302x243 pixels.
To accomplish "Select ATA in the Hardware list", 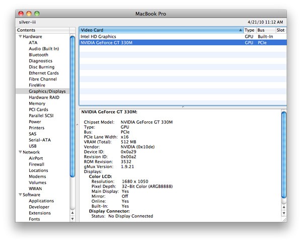I will coord(33,43).
